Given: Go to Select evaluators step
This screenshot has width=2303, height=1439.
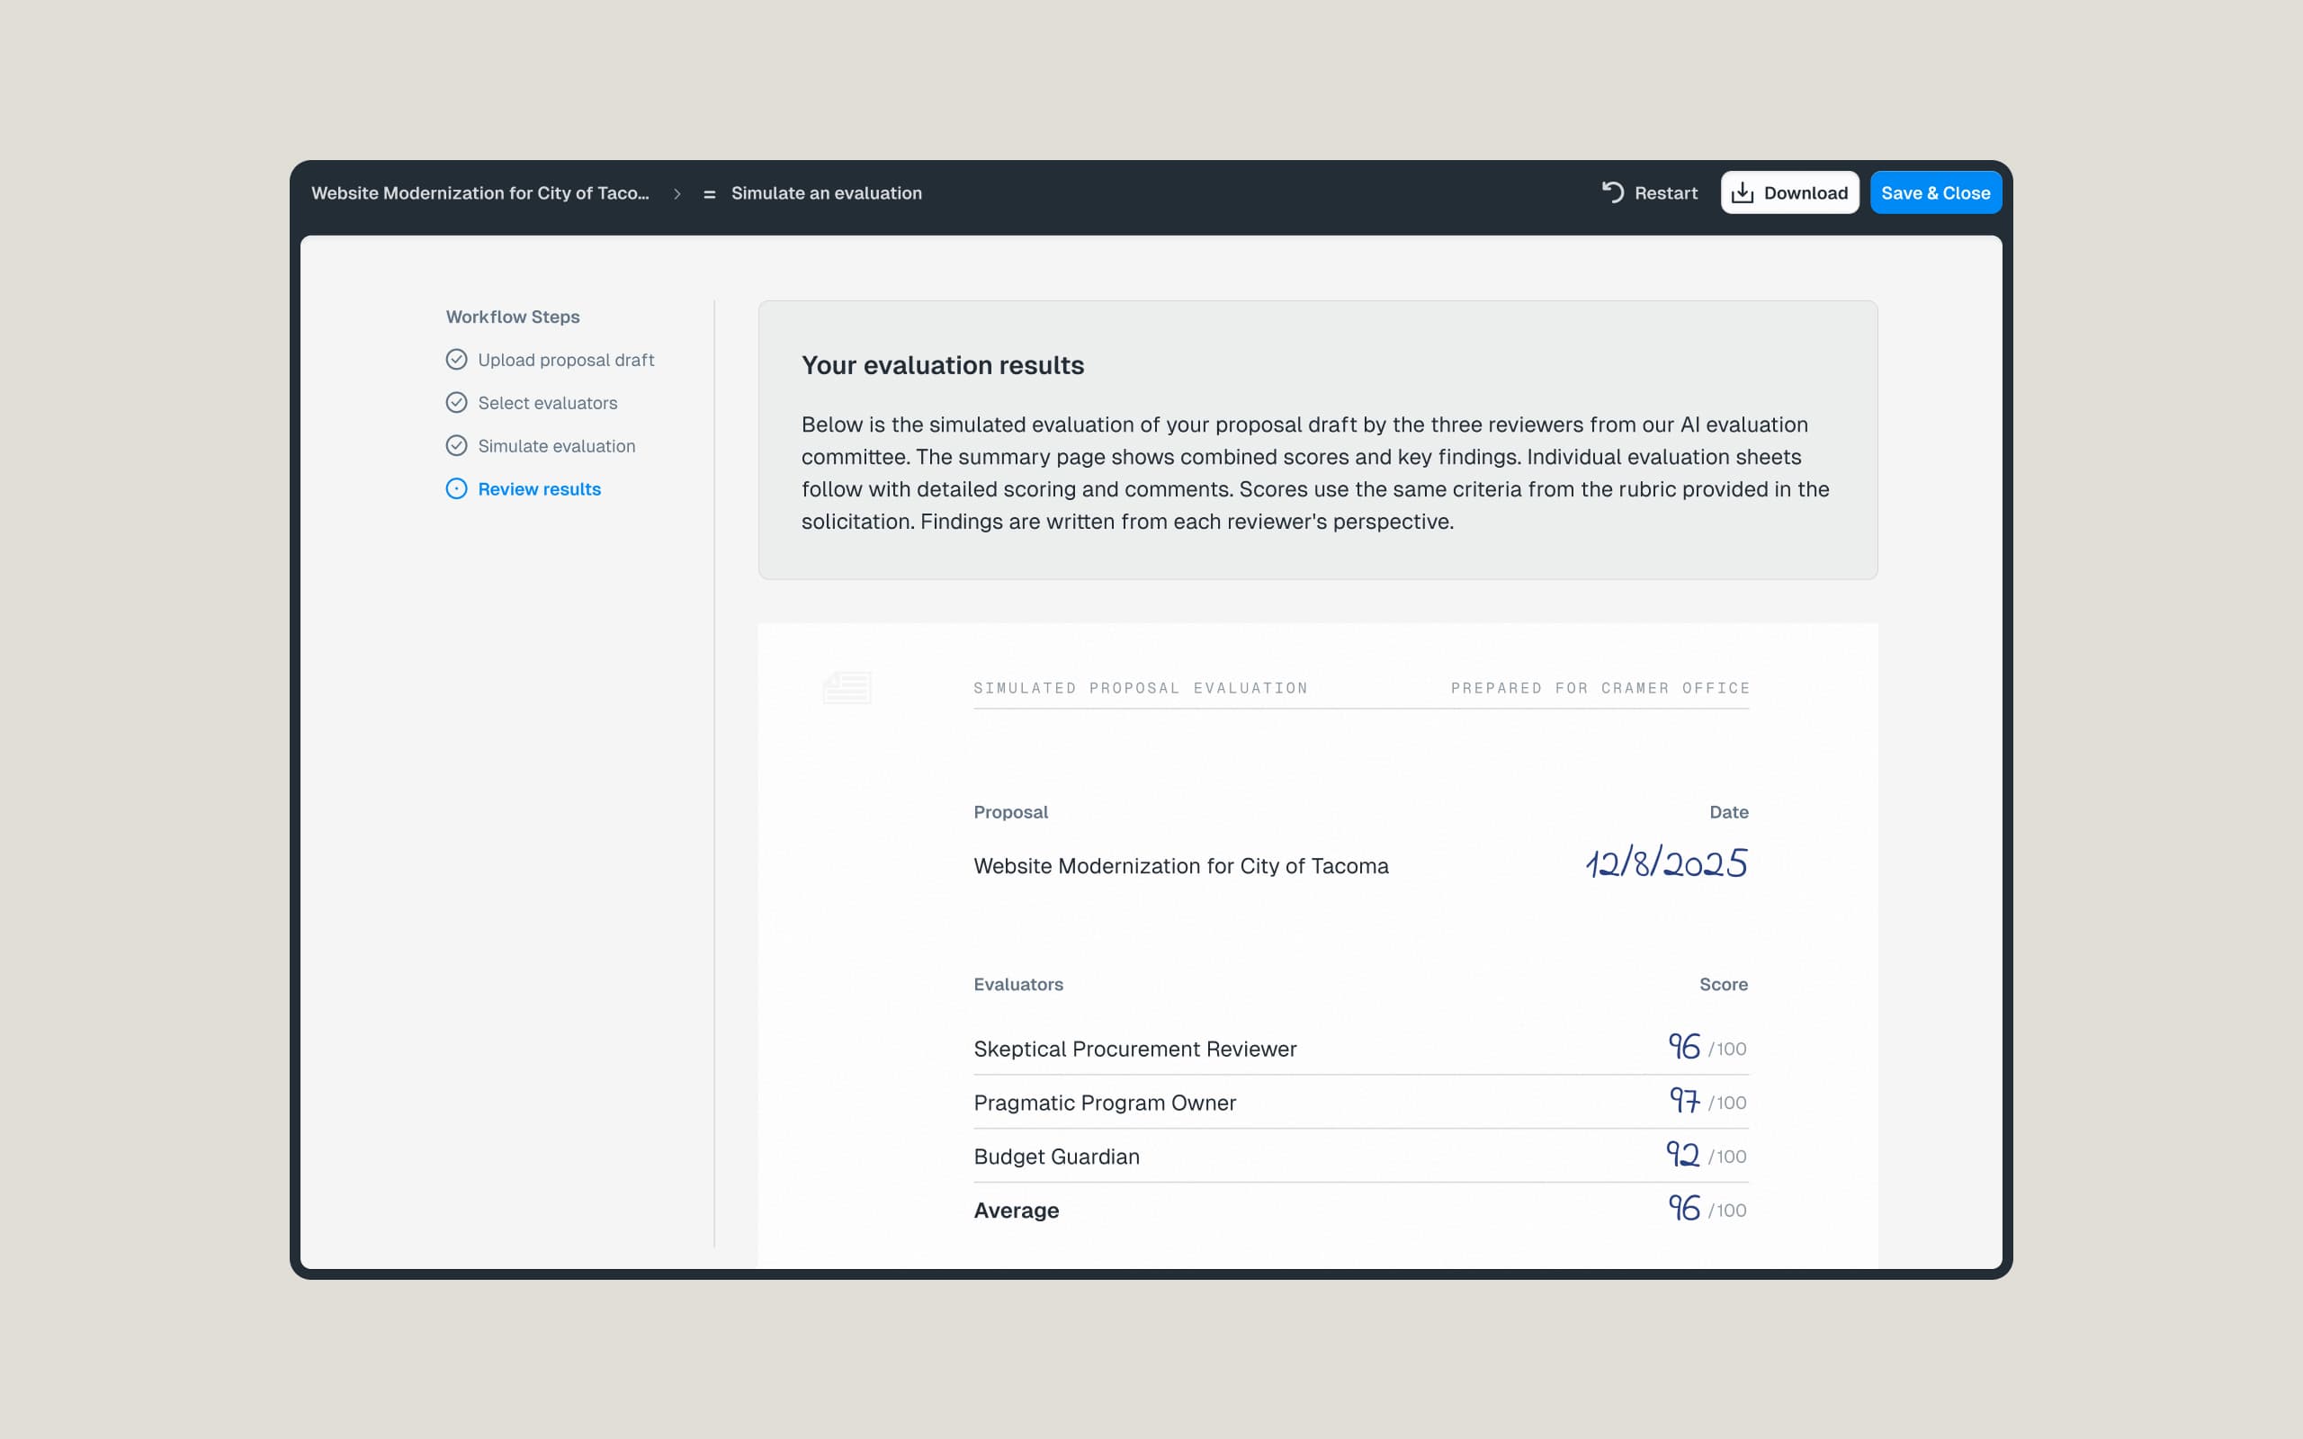Looking at the screenshot, I should (547, 403).
